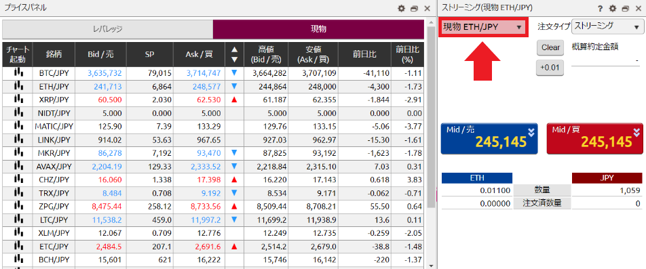Click XRP/JPY bid price 60.500
The image size is (646, 269).
[111, 100]
